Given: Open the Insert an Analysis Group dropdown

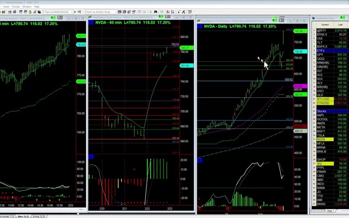Looking at the screenshot, I should tap(115, 12).
